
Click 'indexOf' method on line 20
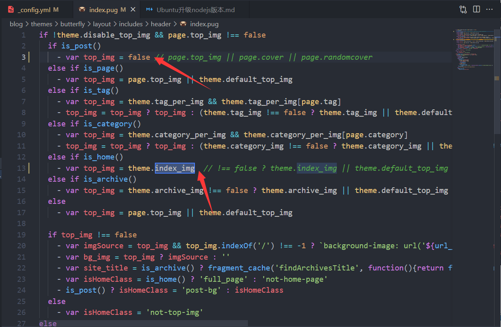pyautogui.click(x=237, y=246)
